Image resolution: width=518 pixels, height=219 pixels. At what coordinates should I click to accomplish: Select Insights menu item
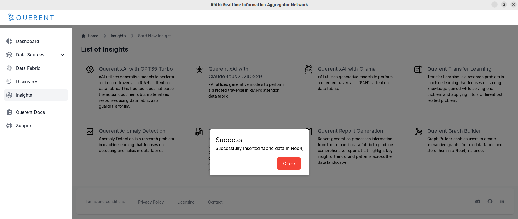click(36, 95)
